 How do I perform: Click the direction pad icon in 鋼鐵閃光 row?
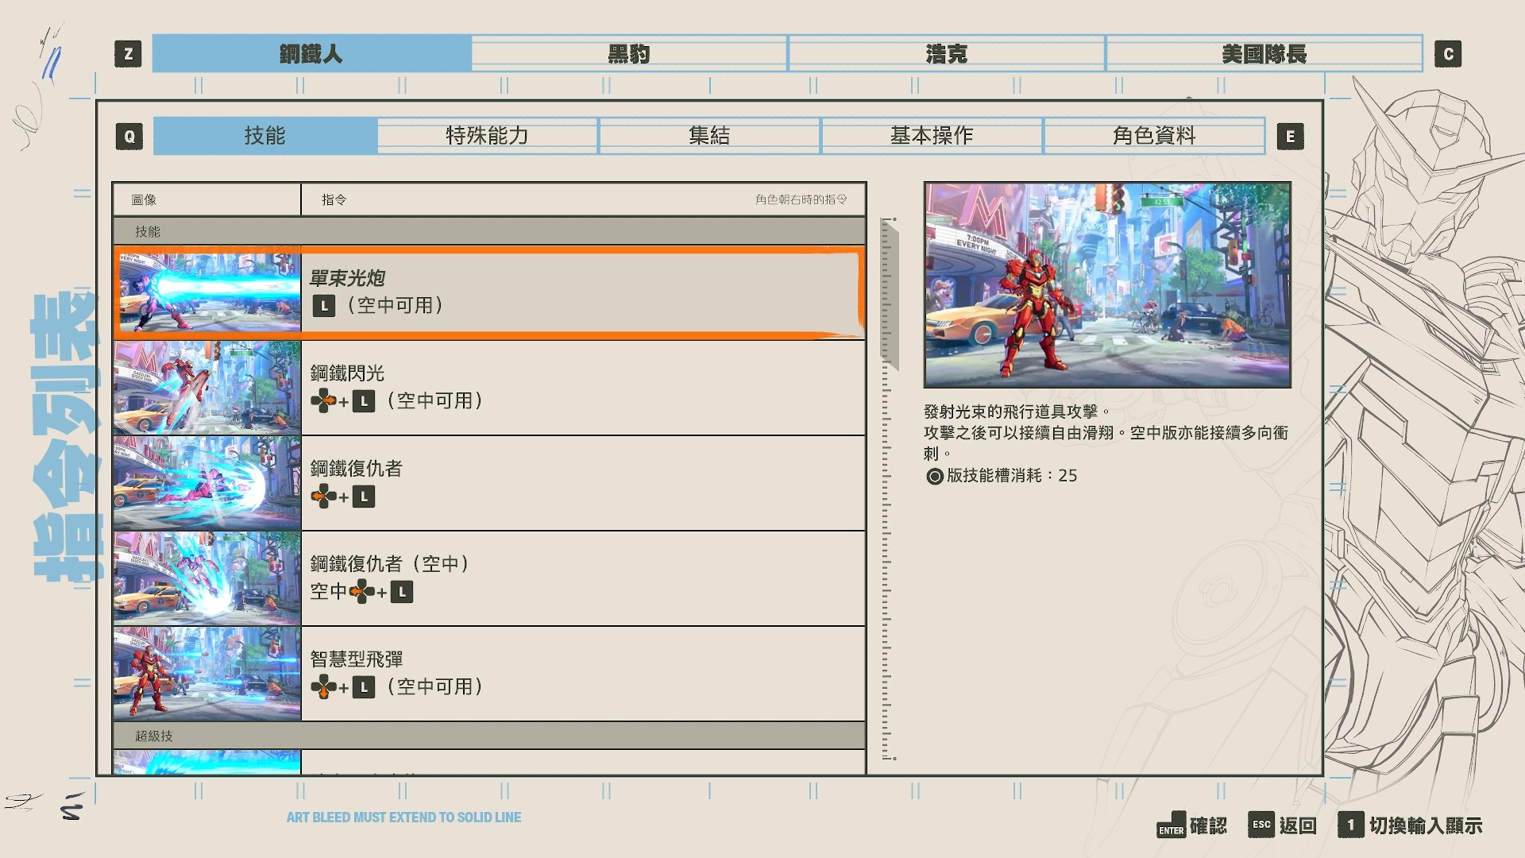(323, 401)
